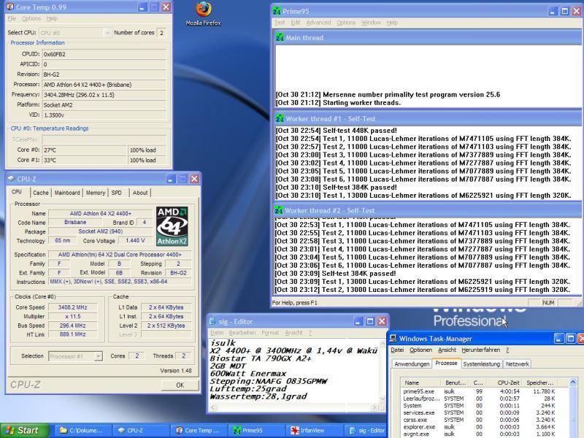Screen dimensions: 584x438
Task: Click the Prime95 title bar icon
Action: click(x=277, y=11)
